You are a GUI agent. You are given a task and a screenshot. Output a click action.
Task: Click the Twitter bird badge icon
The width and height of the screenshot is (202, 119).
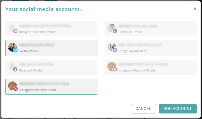pos(16,50)
